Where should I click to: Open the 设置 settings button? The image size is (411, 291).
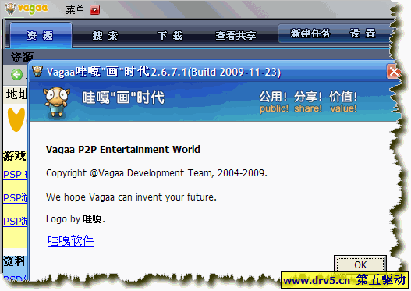pos(363,34)
